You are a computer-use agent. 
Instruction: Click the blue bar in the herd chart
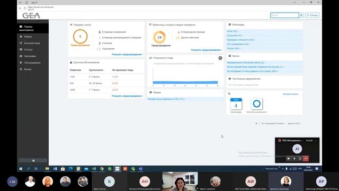185,82
